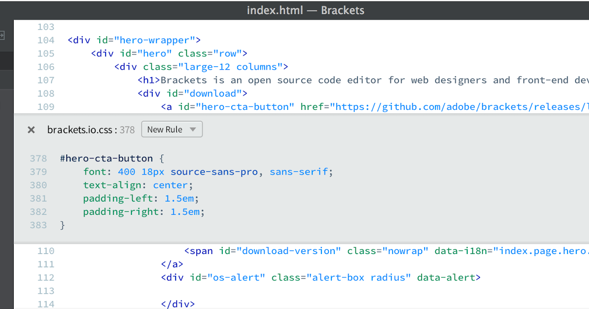The height and width of the screenshot is (309, 589).
Task: Click the 1.5em value on line 381
Action: (179, 198)
